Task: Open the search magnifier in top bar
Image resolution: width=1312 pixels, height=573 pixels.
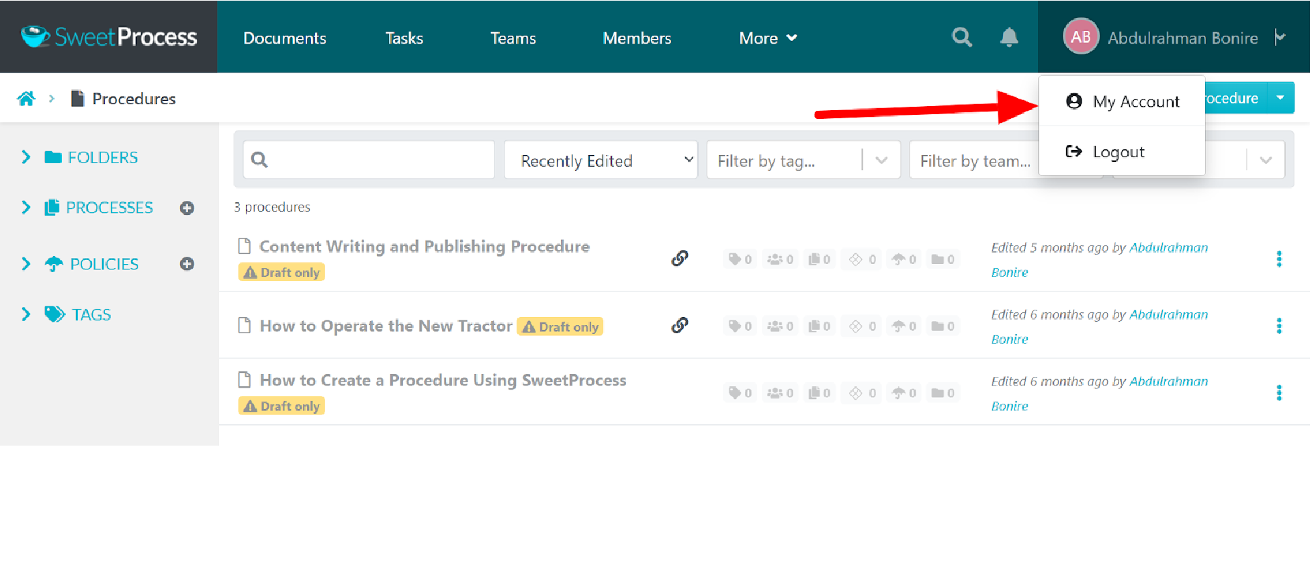Action: point(961,37)
